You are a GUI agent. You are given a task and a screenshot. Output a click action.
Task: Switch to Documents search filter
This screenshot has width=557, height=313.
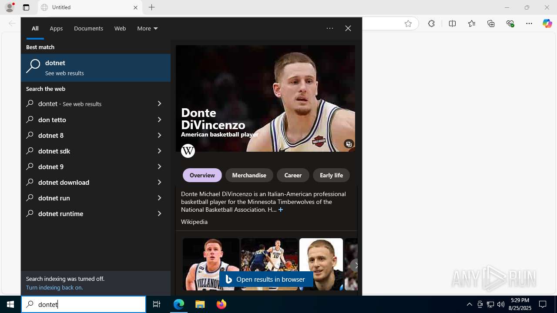pos(88,28)
